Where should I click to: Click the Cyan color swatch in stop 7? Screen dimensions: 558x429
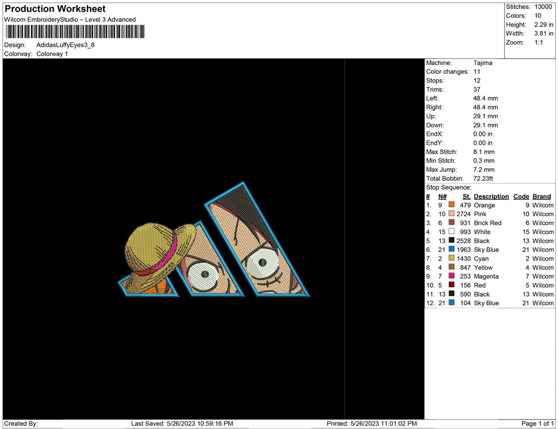tap(451, 258)
